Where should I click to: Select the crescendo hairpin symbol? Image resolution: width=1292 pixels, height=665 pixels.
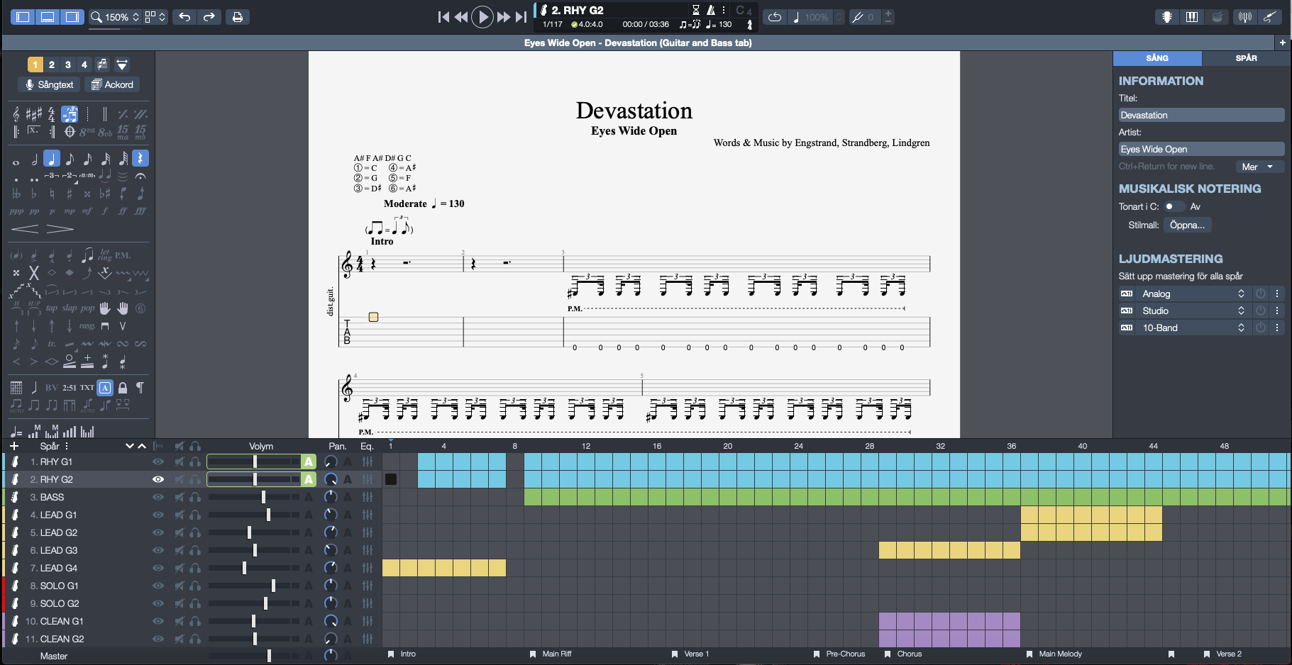tap(25, 229)
